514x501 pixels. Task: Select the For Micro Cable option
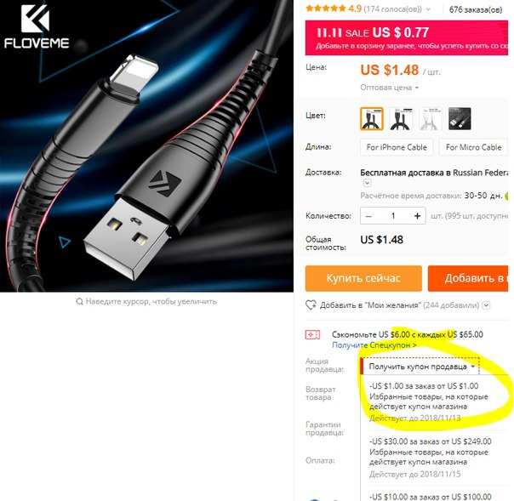point(473,147)
